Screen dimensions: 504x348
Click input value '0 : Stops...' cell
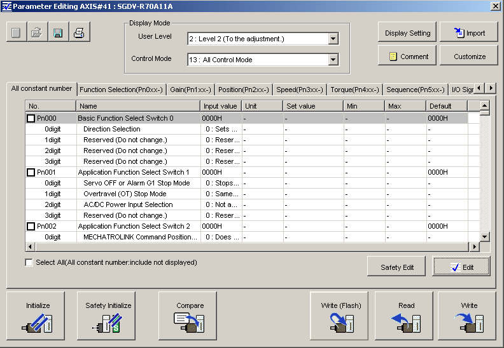[x=223, y=183]
